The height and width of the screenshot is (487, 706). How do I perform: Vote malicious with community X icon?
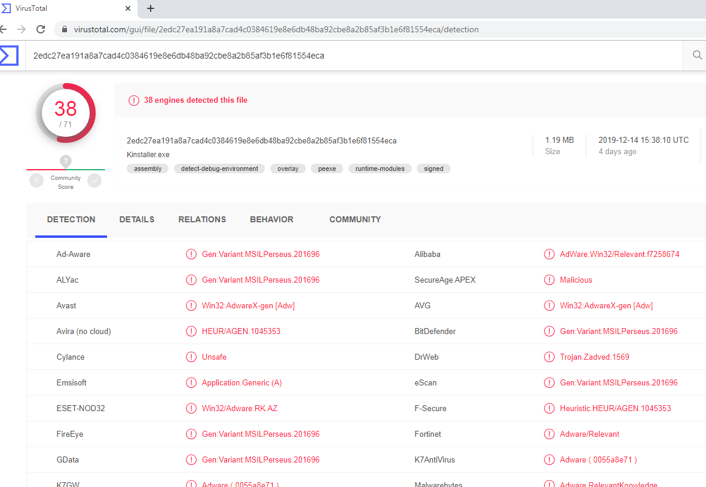click(x=36, y=180)
